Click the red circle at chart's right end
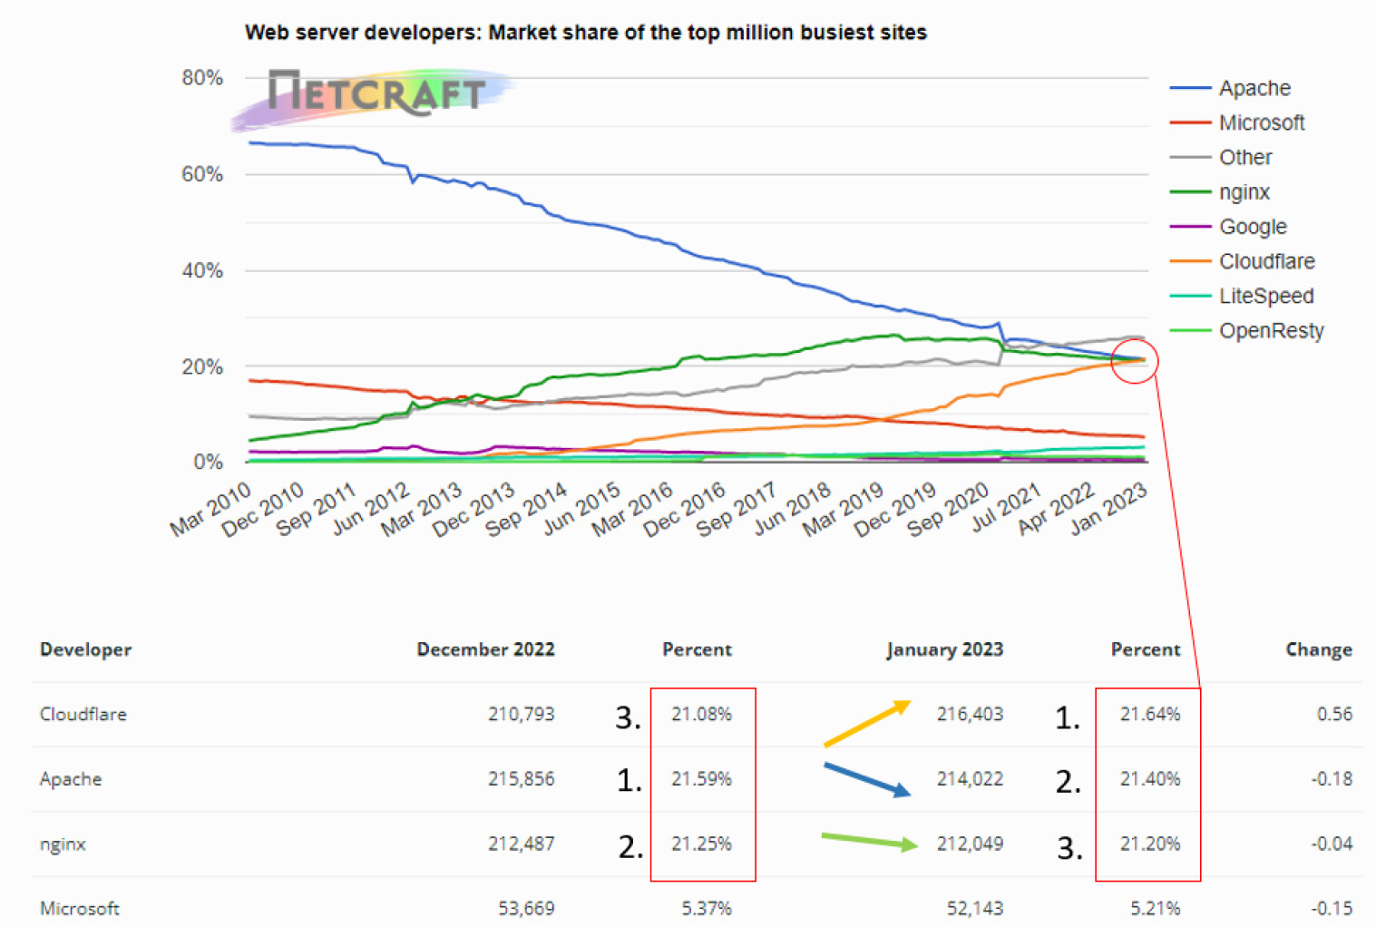1376x927 pixels. point(1135,360)
